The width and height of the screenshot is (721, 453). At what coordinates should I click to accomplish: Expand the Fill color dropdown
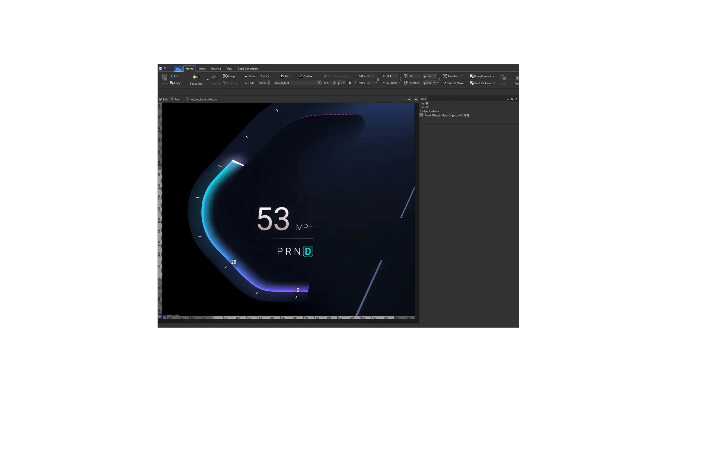click(x=290, y=76)
